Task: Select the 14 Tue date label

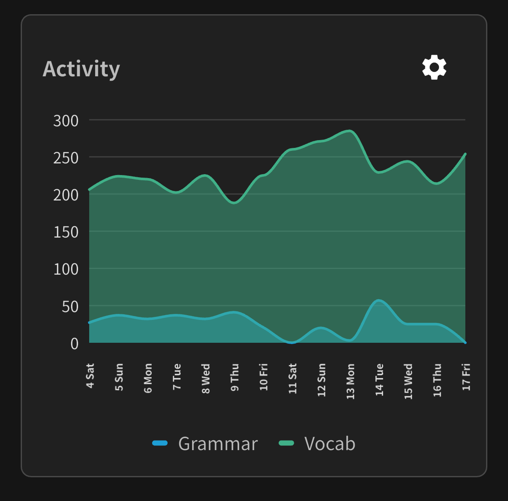Action: 380,380
